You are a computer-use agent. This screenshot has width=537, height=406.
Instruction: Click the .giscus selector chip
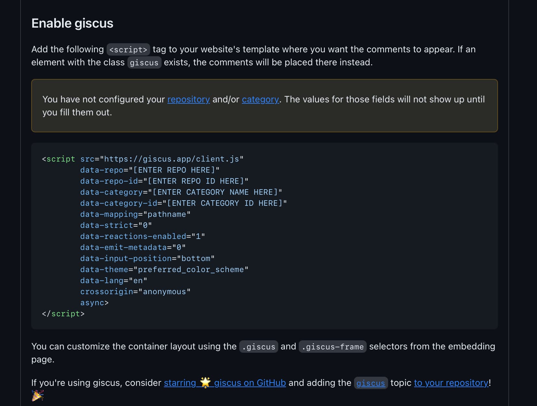pos(258,347)
